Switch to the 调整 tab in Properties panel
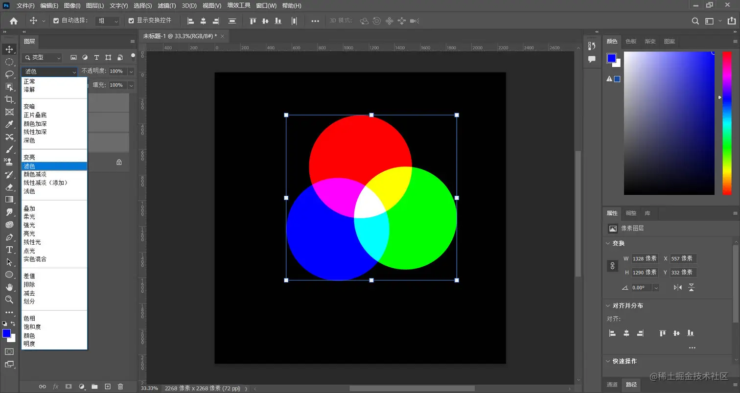Screen dimensions: 740x393 pyautogui.click(x=631, y=213)
